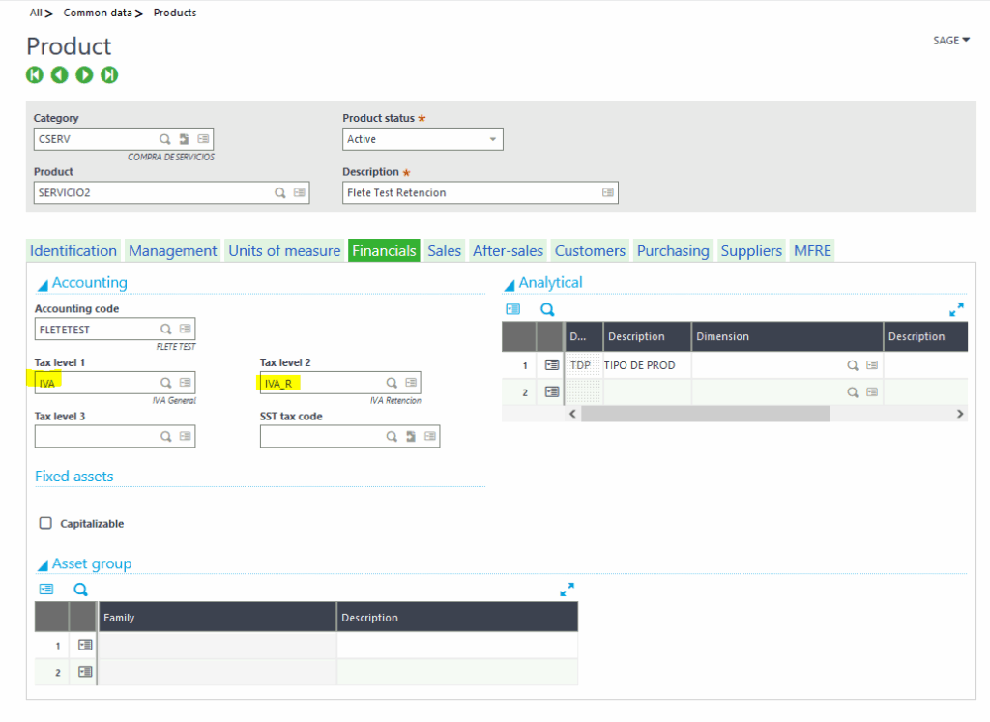Open the Purchasing tab
This screenshot has height=722, width=990.
(673, 250)
